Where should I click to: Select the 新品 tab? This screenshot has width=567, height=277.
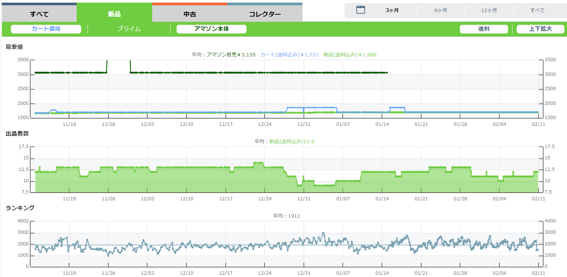tap(114, 14)
